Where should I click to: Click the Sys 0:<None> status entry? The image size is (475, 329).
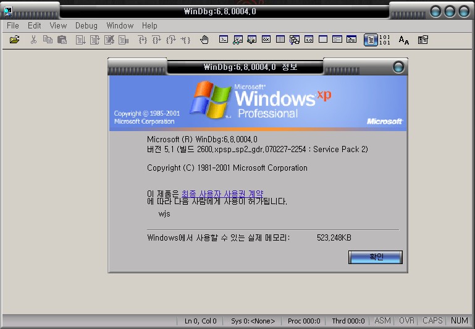point(253,321)
